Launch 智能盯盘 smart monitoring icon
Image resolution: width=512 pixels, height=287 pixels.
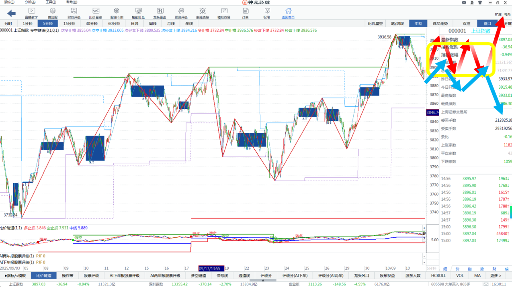[138, 13]
